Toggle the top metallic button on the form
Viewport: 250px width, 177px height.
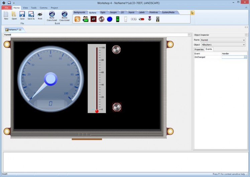point(116,50)
